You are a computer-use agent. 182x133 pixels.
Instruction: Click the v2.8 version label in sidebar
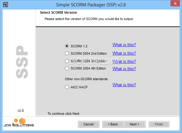click(x=20, y=111)
